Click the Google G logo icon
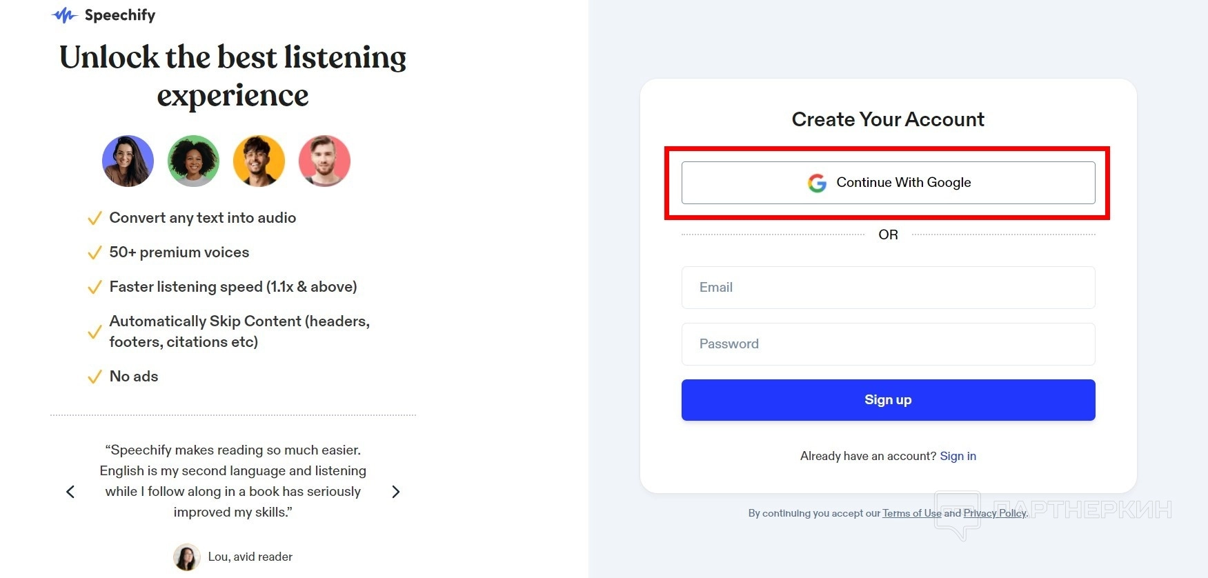 [x=817, y=183]
